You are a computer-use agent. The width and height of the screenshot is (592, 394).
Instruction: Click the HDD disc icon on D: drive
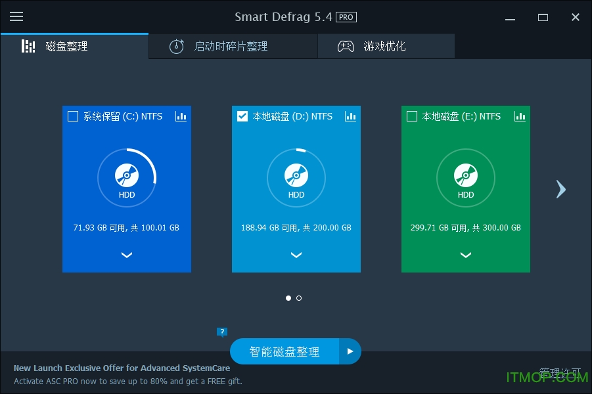click(x=296, y=175)
